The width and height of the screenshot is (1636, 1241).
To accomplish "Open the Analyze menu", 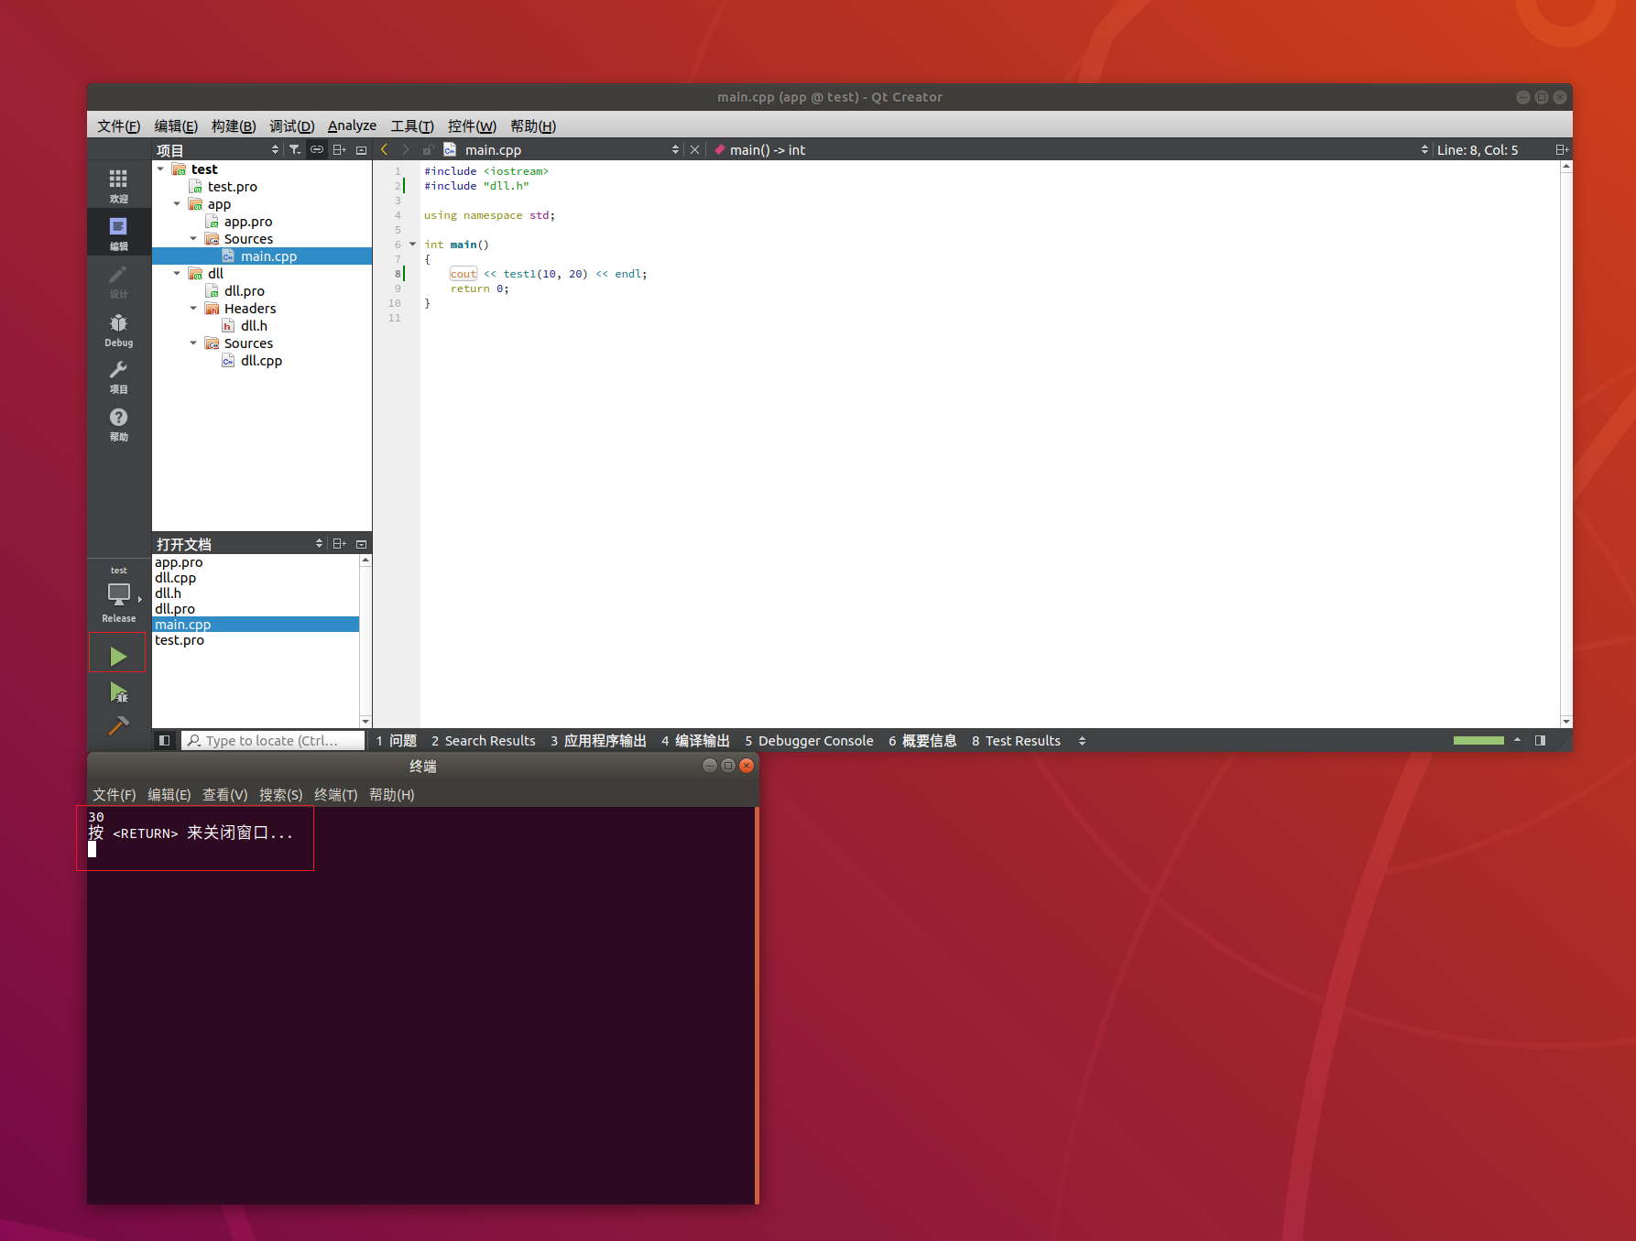I will pos(352,125).
